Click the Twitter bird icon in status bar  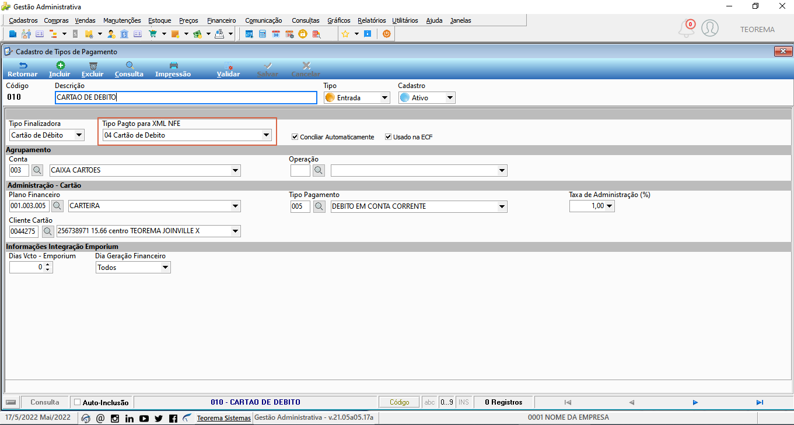pos(159,418)
